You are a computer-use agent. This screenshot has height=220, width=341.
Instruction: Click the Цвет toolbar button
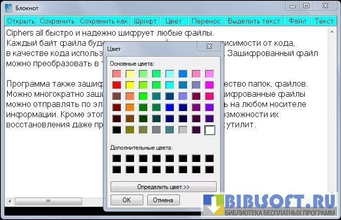point(174,21)
